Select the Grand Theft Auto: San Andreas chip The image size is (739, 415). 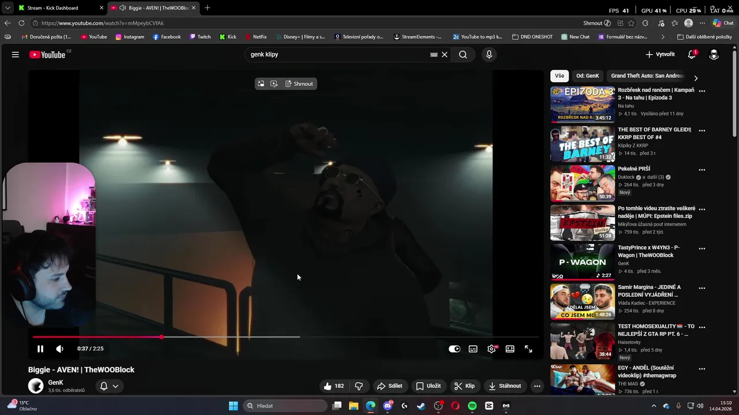[647, 76]
